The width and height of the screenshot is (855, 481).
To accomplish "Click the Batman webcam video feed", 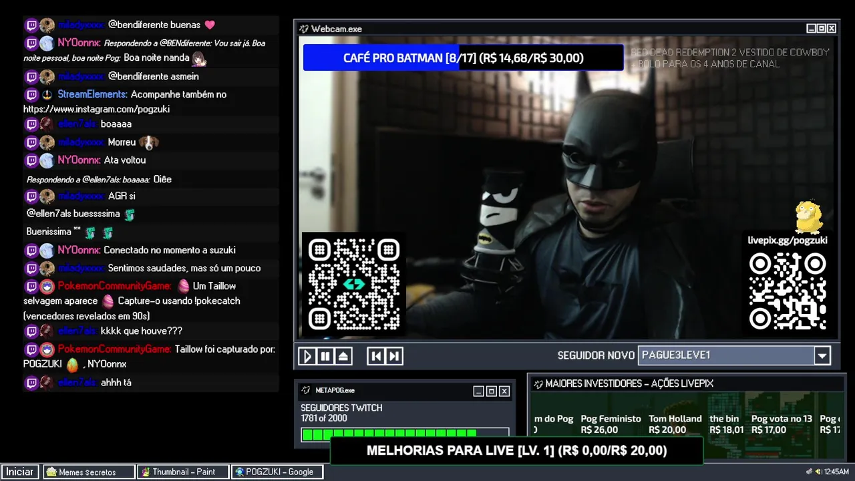I will (x=566, y=189).
